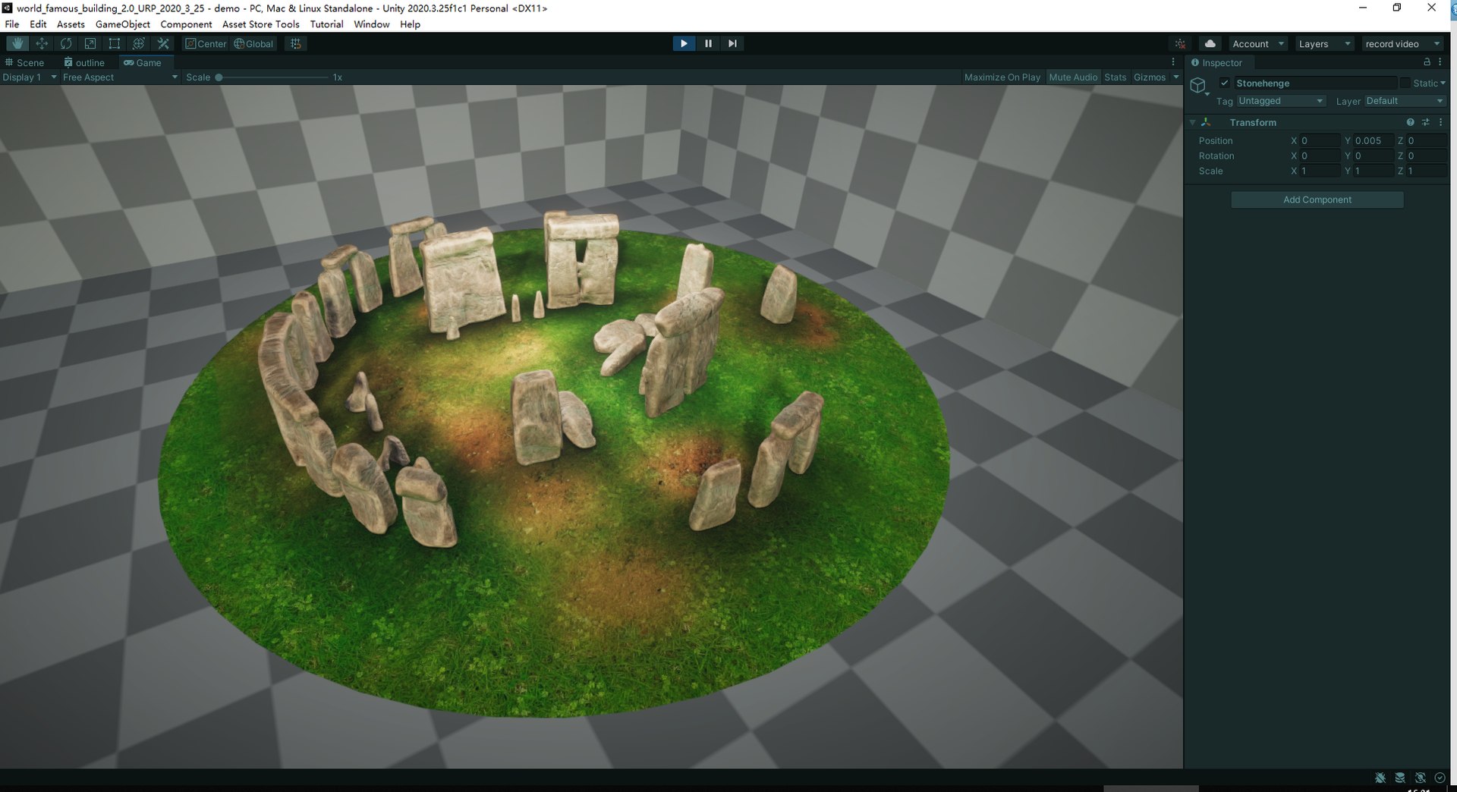The height and width of the screenshot is (792, 1457).
Task: Open Transform presets icon
Action: pos(1425,122)
